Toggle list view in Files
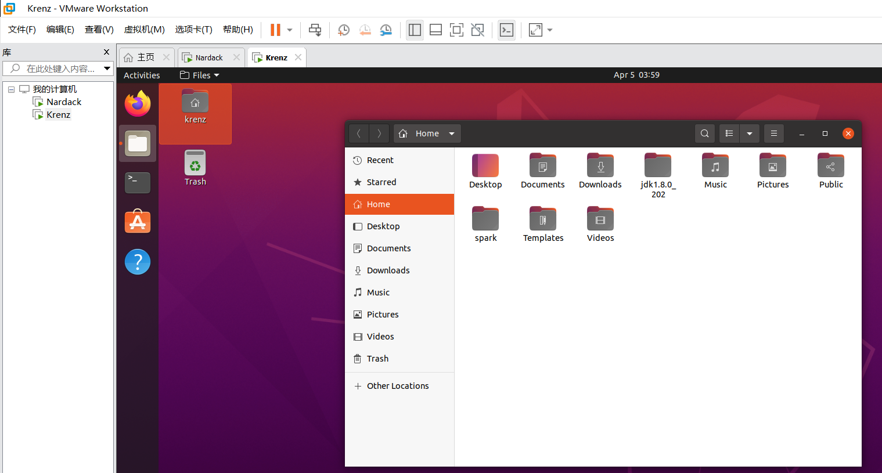The width and height of the screenshot is (882, 473). click(x=729, y=133)
